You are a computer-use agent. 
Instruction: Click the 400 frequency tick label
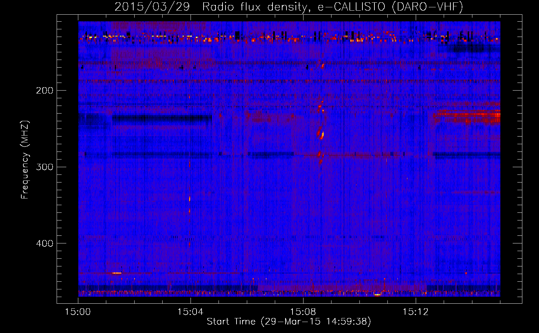pos(45,243)
